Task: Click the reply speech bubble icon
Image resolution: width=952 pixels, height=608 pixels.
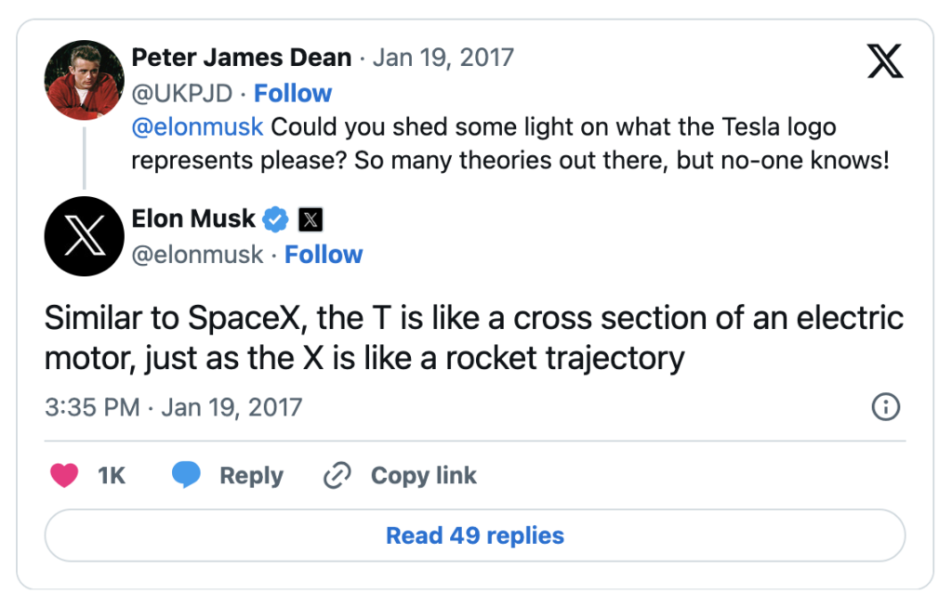Action: click(187, 475)
